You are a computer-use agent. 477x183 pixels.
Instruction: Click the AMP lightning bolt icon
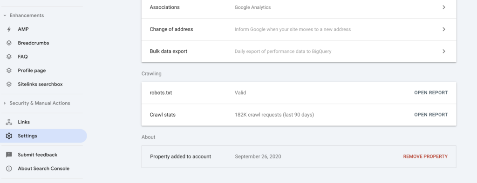tap(9, 29)
